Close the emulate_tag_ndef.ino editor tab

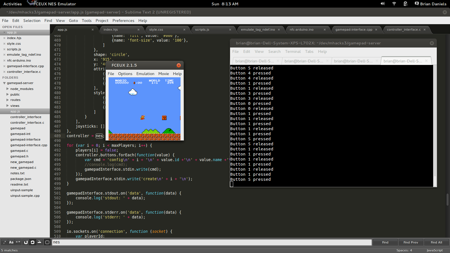[279, 30]
